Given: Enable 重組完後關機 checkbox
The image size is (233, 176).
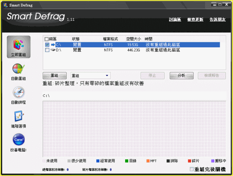Looking at the screenshot, I should click(192, 169).
